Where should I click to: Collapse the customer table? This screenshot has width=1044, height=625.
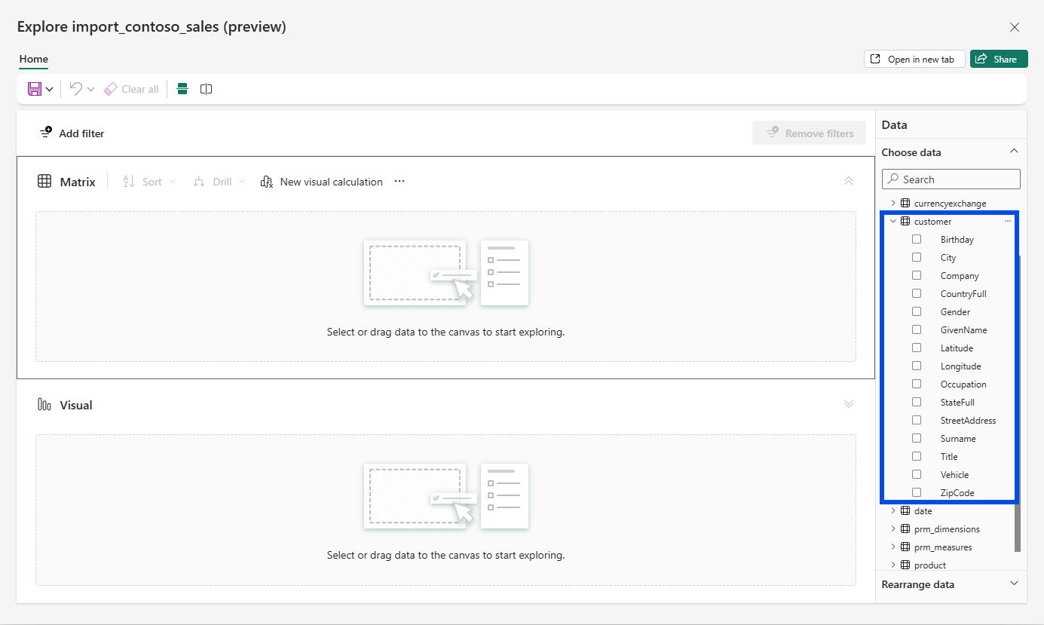coord(893,221)
